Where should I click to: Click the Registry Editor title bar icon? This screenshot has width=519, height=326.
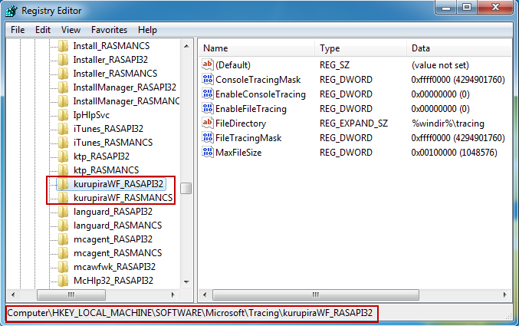(x=11, y=11)
